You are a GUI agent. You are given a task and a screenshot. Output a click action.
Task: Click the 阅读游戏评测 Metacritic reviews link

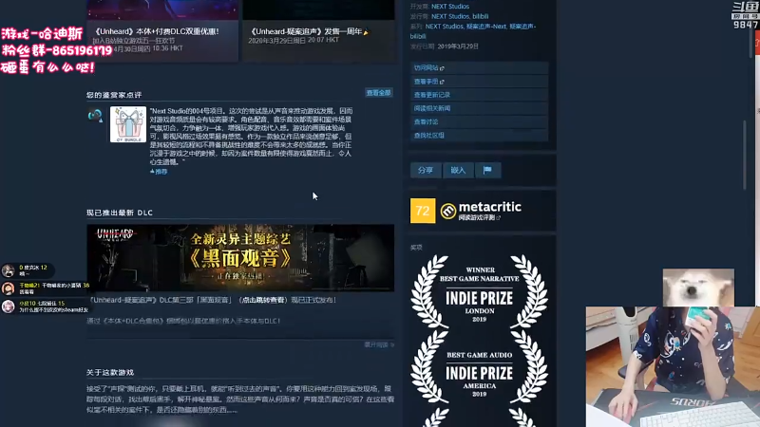tap(480, 218)
